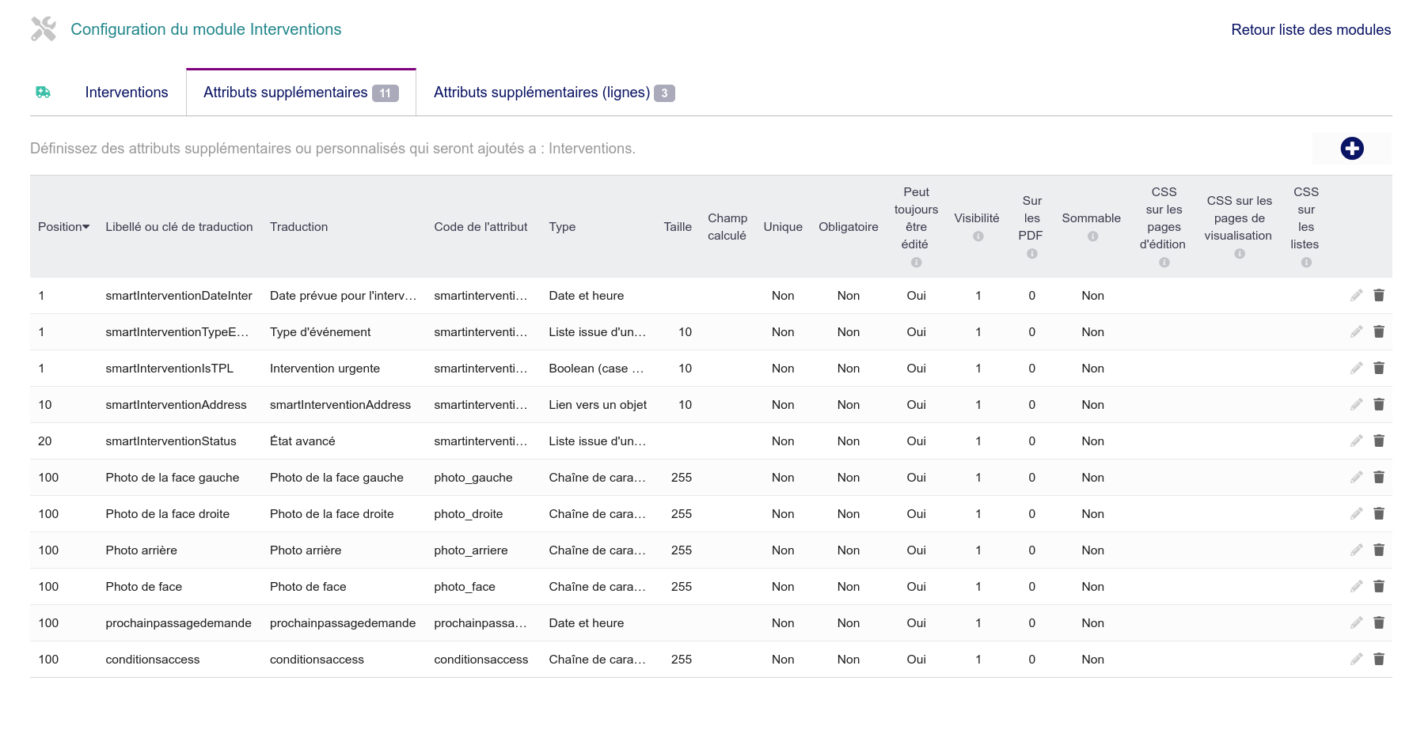Select the Attributs supplémentaires tab

coord(301,93)
